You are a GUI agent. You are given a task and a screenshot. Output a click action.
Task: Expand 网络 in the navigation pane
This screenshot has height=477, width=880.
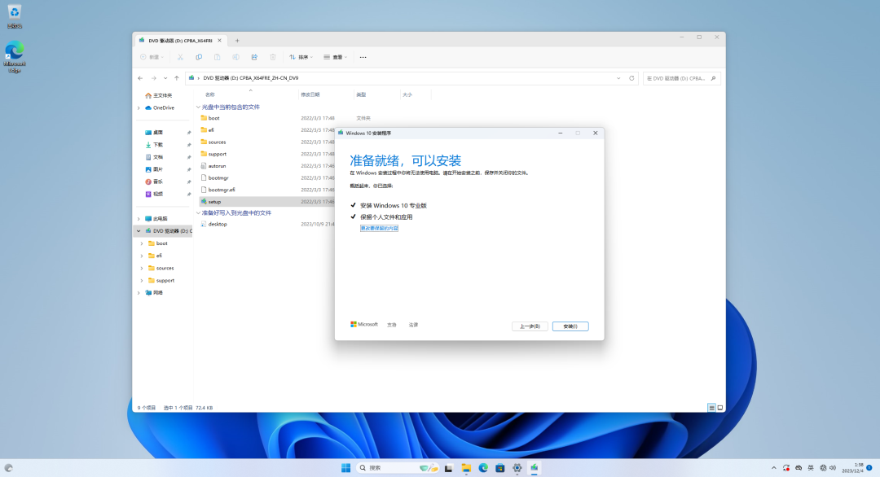139,292
